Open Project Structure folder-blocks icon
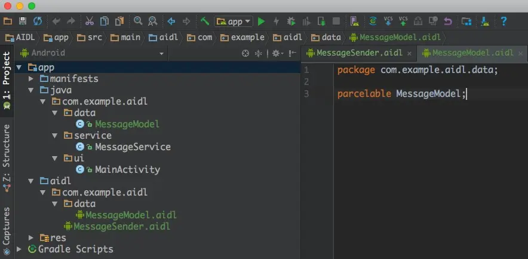The width and height of the screenshot is (528, 259). click(466, 22)
